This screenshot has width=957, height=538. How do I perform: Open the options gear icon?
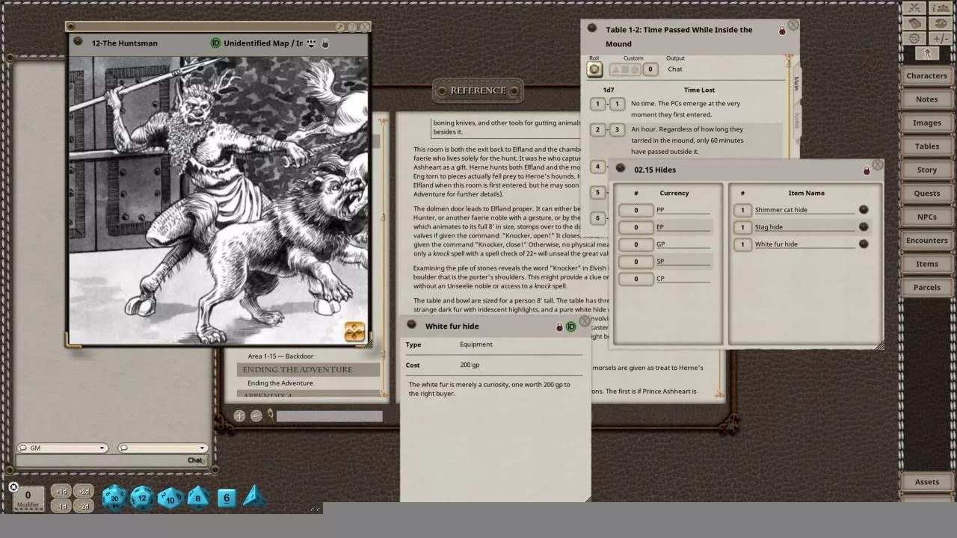[914, 38]
